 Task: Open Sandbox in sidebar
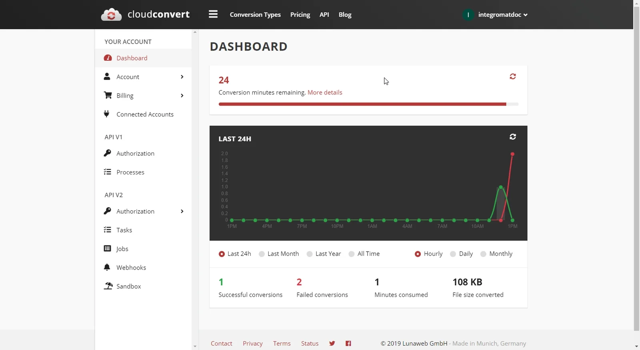pos(143,286)
